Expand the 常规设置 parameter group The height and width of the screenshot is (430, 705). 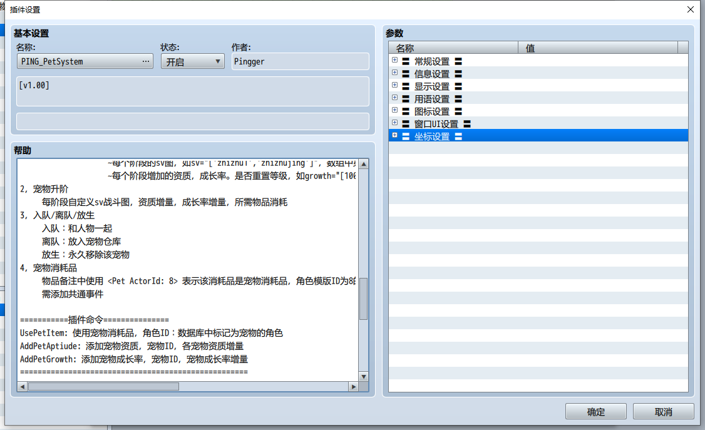394,59
